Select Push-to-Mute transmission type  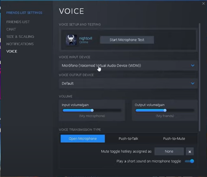point(174,138)
